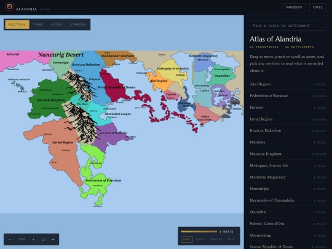The image size is (332, 249).
Task: Switch to the Political map tab
Action: [17, 25]
